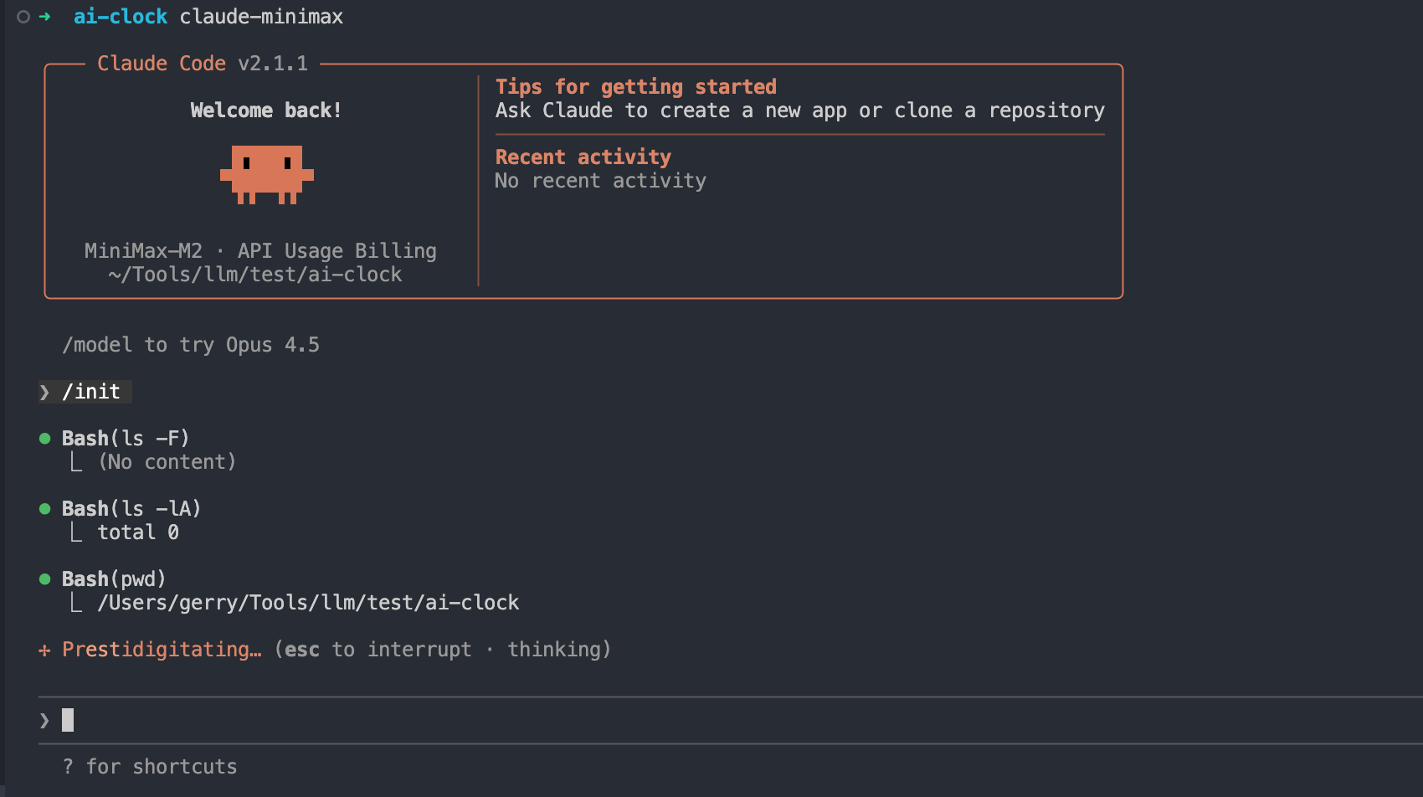Click the green status dot beside Bash(ls -lA)

[45, 509]
